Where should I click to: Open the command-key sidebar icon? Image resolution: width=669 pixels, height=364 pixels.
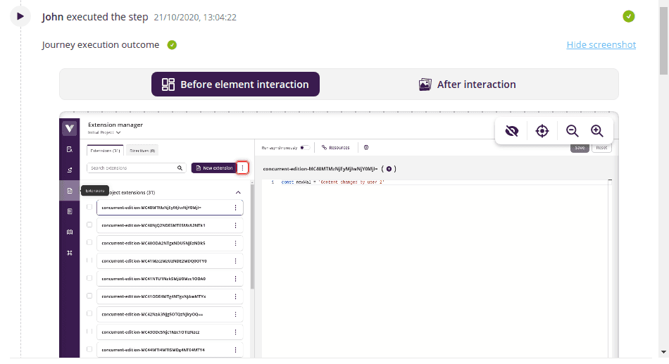click(x=70, y=253)
